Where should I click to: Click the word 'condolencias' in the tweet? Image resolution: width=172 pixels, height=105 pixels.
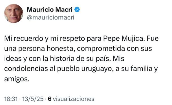point(26,69)
